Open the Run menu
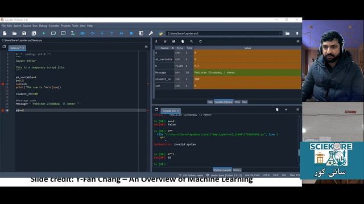Screen dimensions: 364x204 [x=35, y=26]
